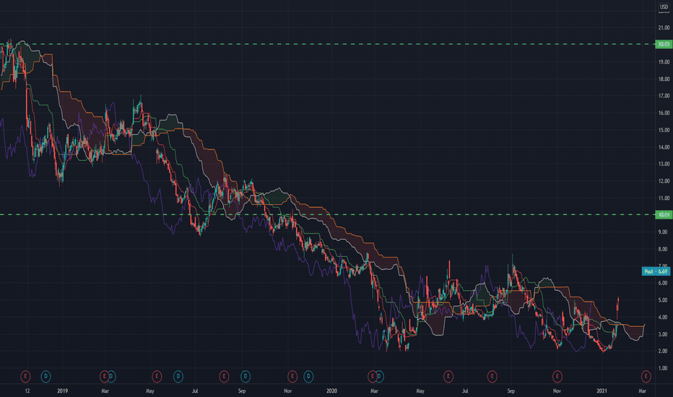This screenshot has height=397, width=673.
Task: Click the dividend marker just left of 2019 label
Action: pos(45,377)
